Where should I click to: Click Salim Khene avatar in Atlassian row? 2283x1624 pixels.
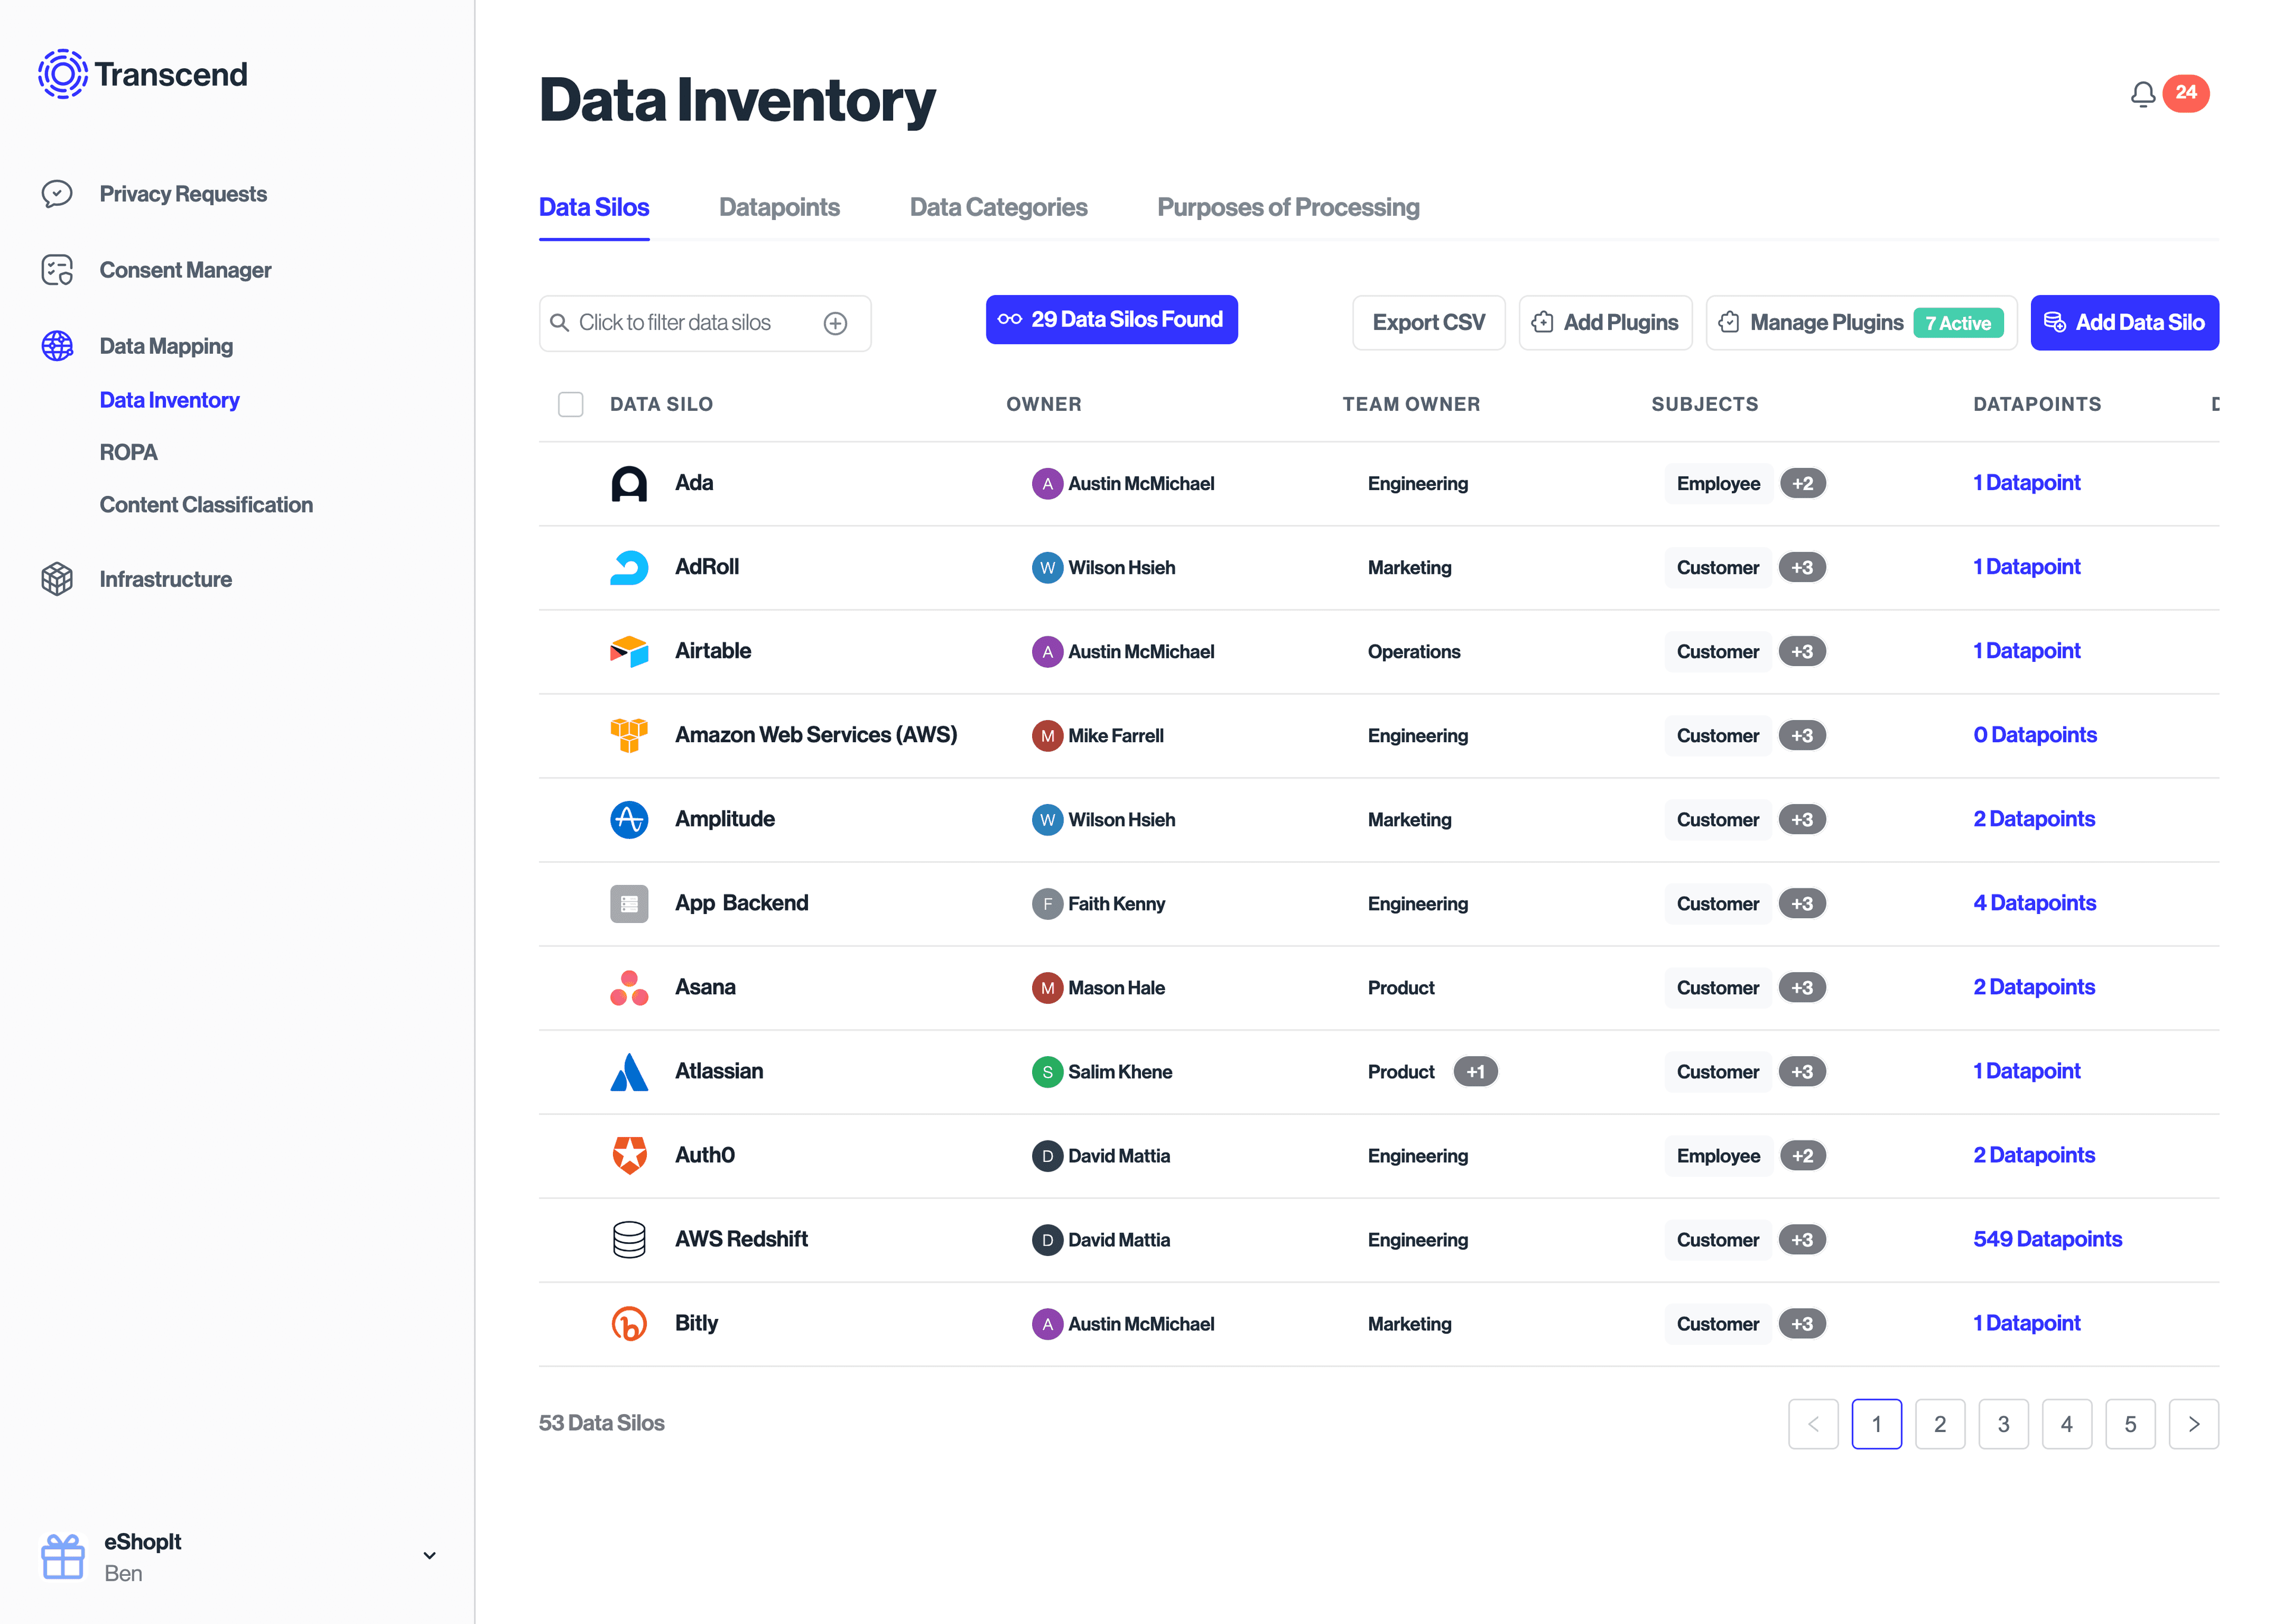point(1046,1072)
